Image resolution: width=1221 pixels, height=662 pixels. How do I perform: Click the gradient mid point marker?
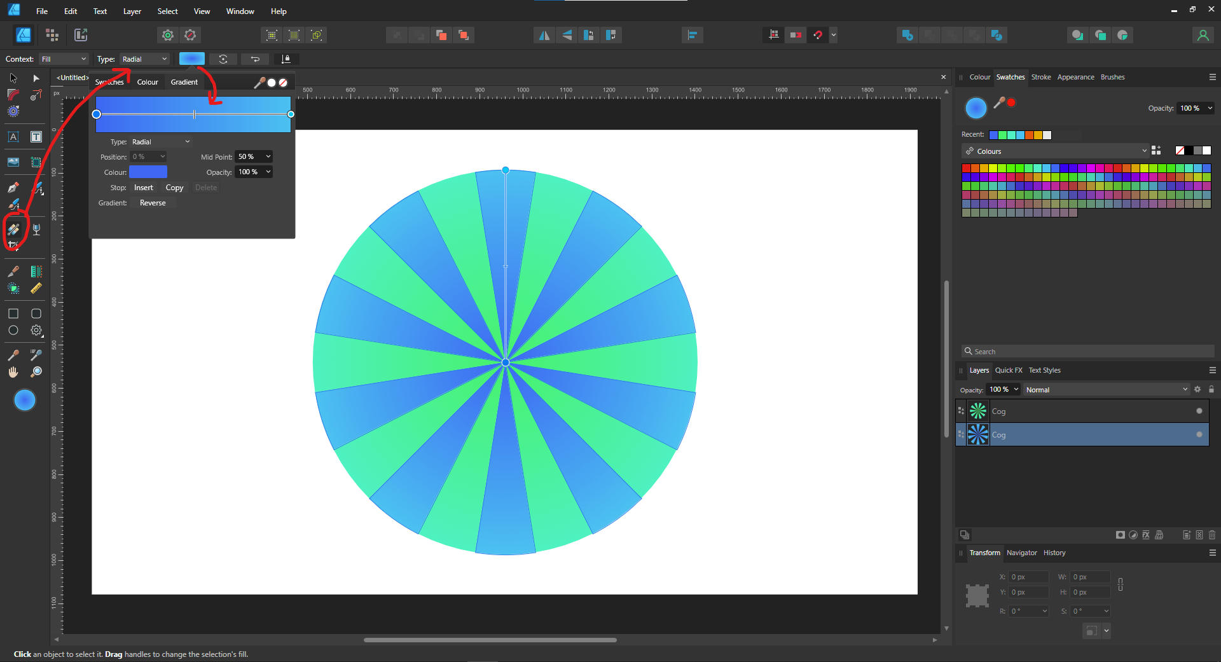[x=194, y=114]
